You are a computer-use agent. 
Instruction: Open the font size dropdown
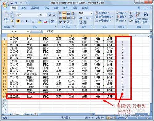(46, 15)
